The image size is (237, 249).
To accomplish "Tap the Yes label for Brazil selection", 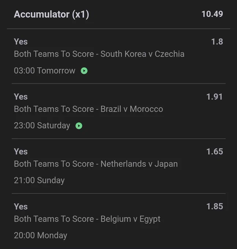I will [21, 97].
